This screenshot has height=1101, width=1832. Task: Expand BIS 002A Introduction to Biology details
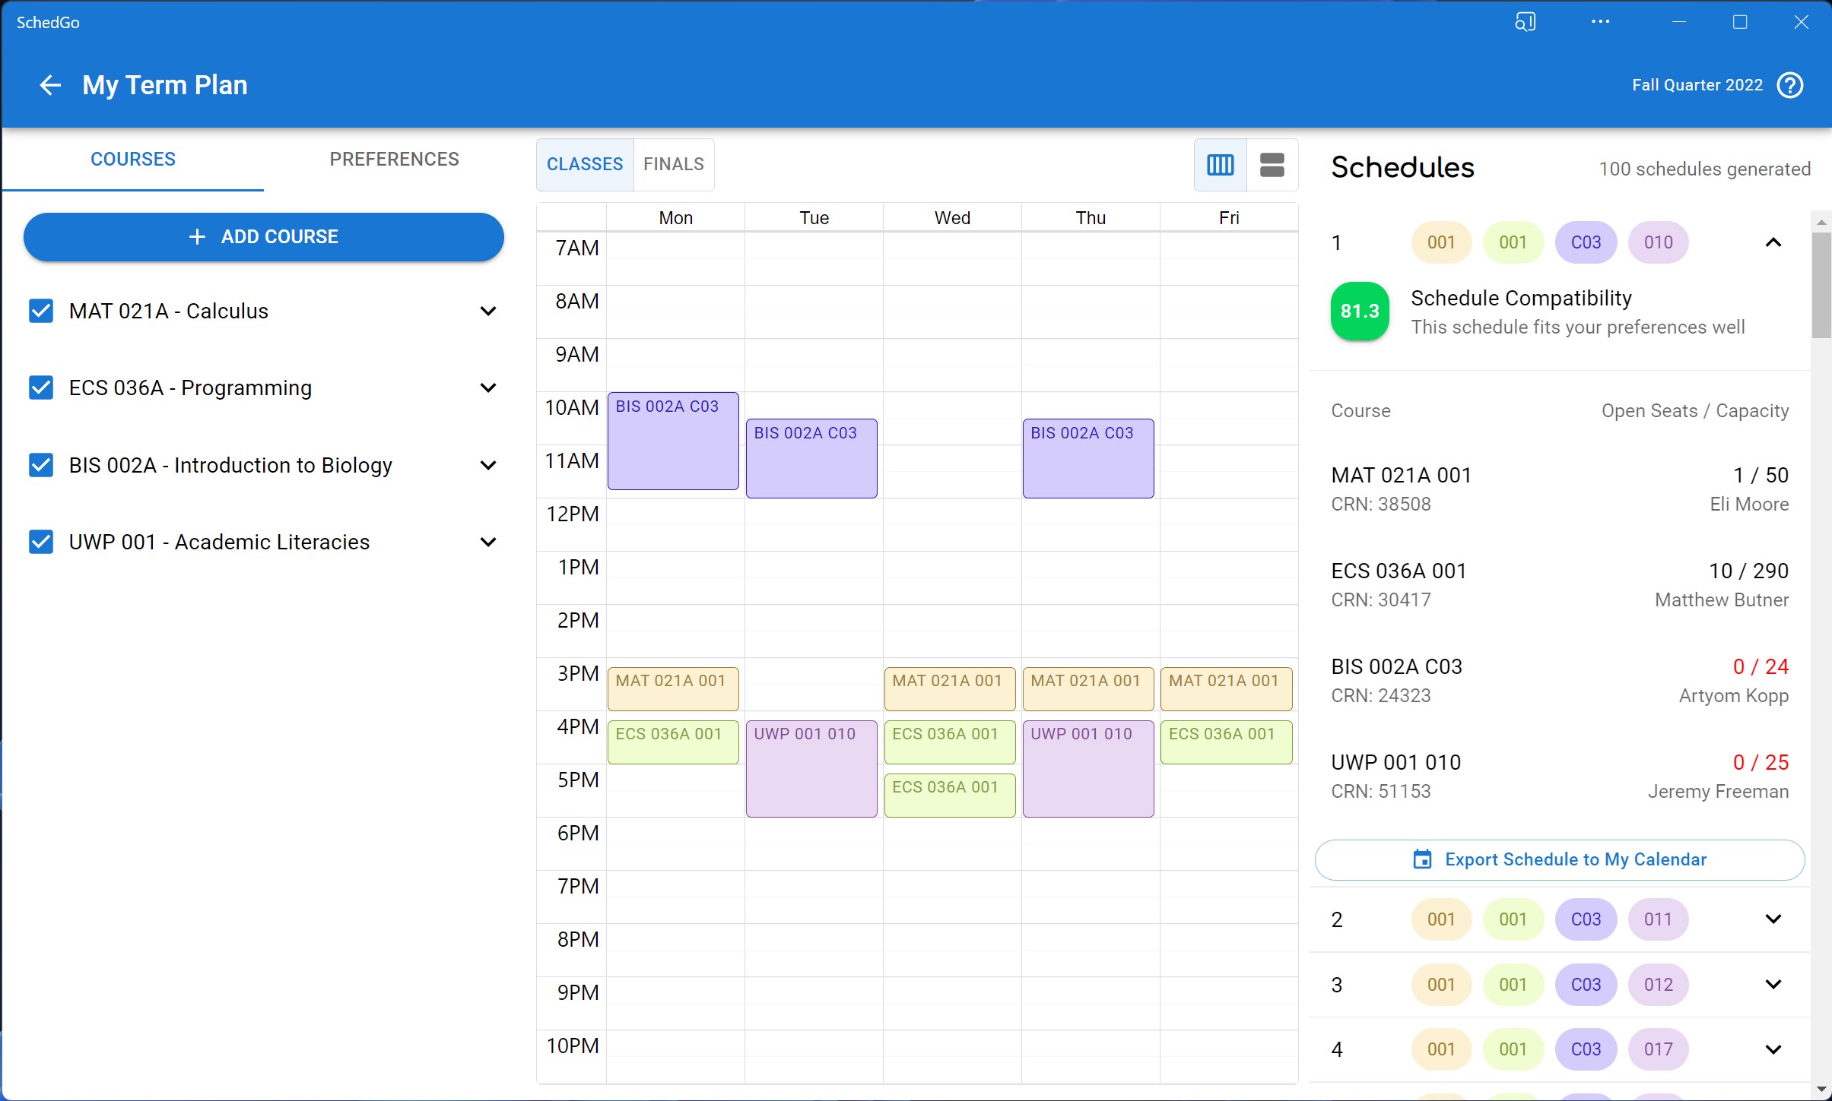tap(488, 465)
